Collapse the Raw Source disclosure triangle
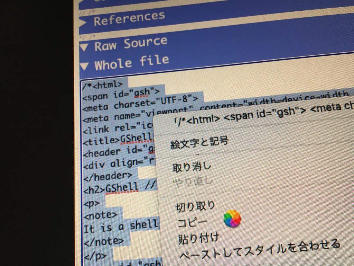Image resolution: width=354 pixels, height=266 pixels. click(x=84, y=47)
